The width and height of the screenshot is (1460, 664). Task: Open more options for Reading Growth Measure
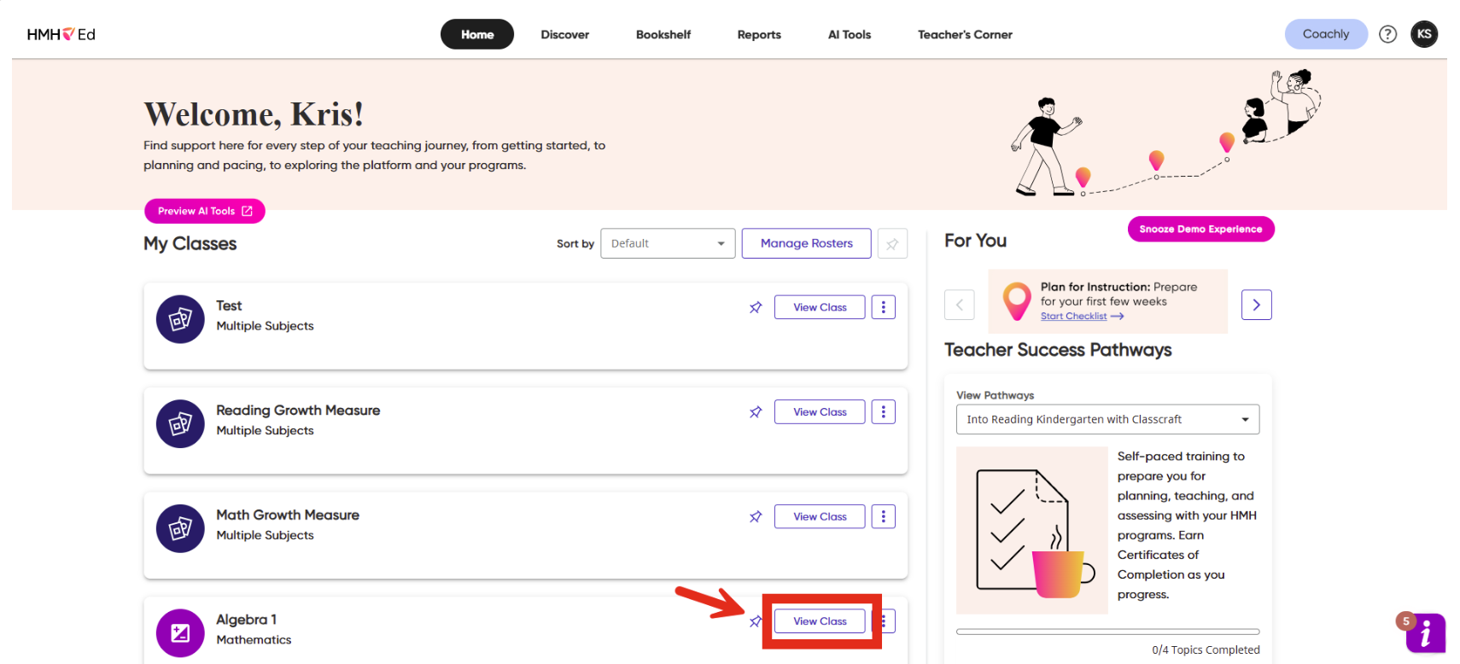tap(884, 412)
